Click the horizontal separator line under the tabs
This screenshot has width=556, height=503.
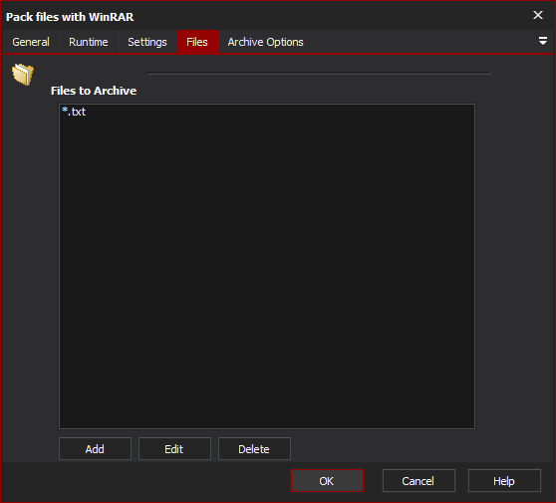319,74
